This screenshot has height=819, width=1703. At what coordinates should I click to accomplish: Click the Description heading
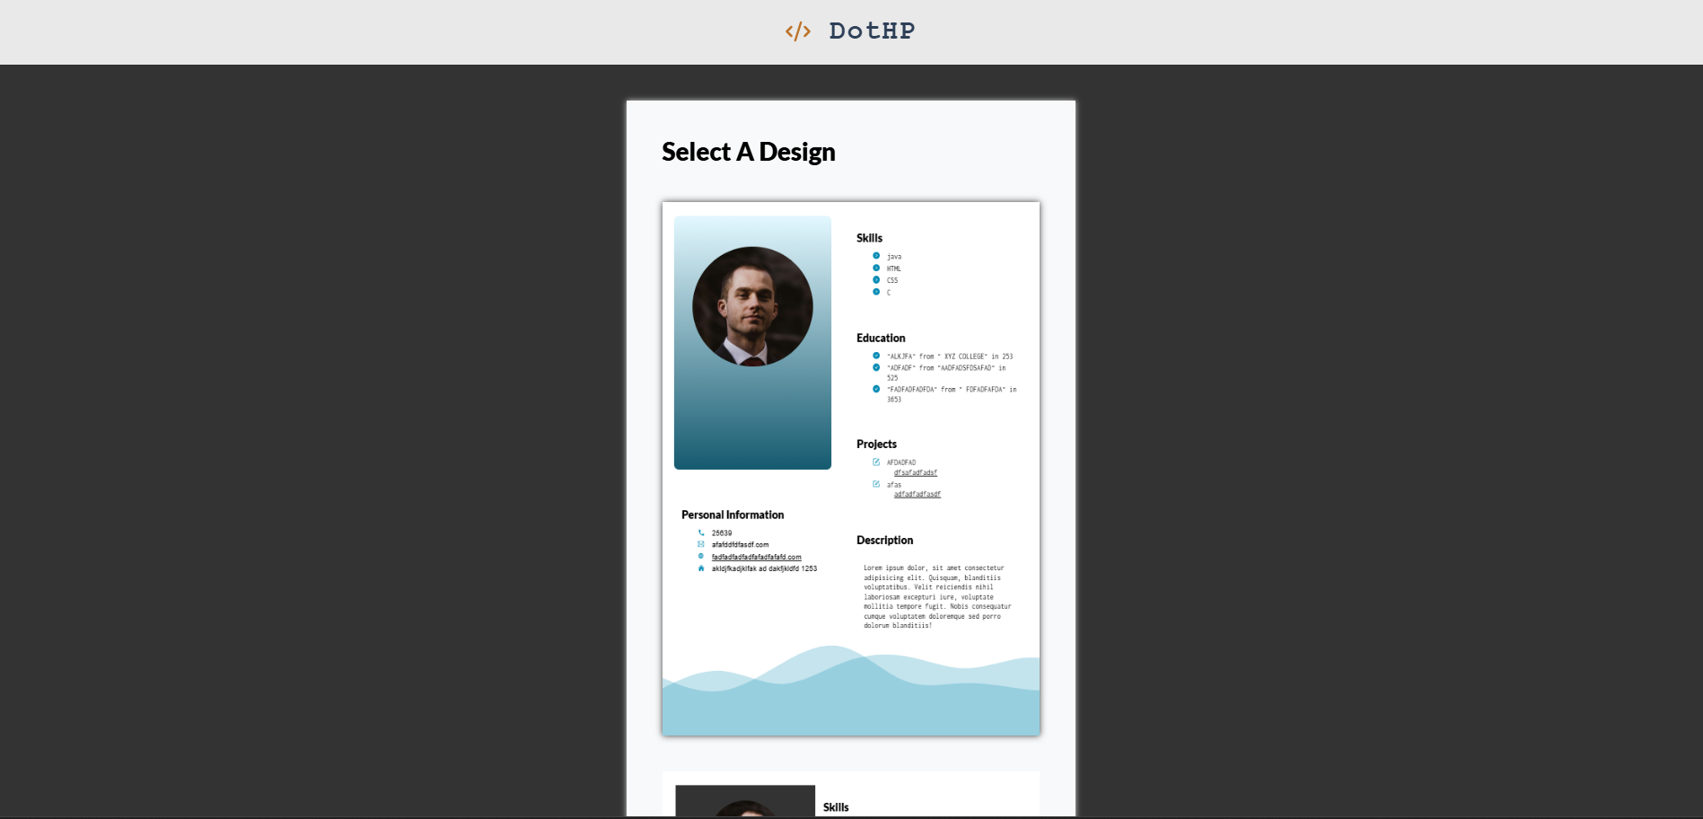884,540
